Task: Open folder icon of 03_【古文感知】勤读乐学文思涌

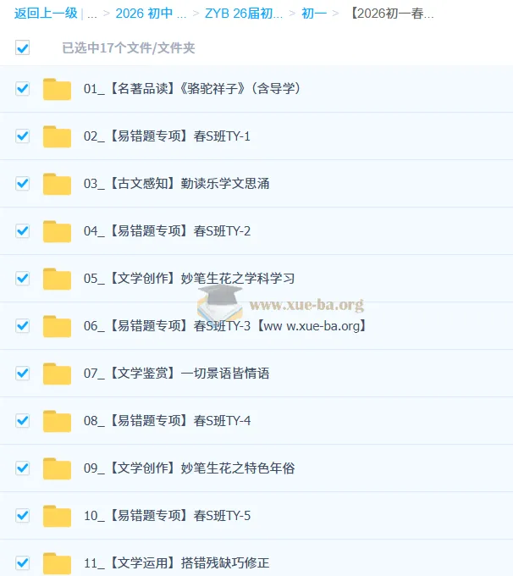Action: 57,184
